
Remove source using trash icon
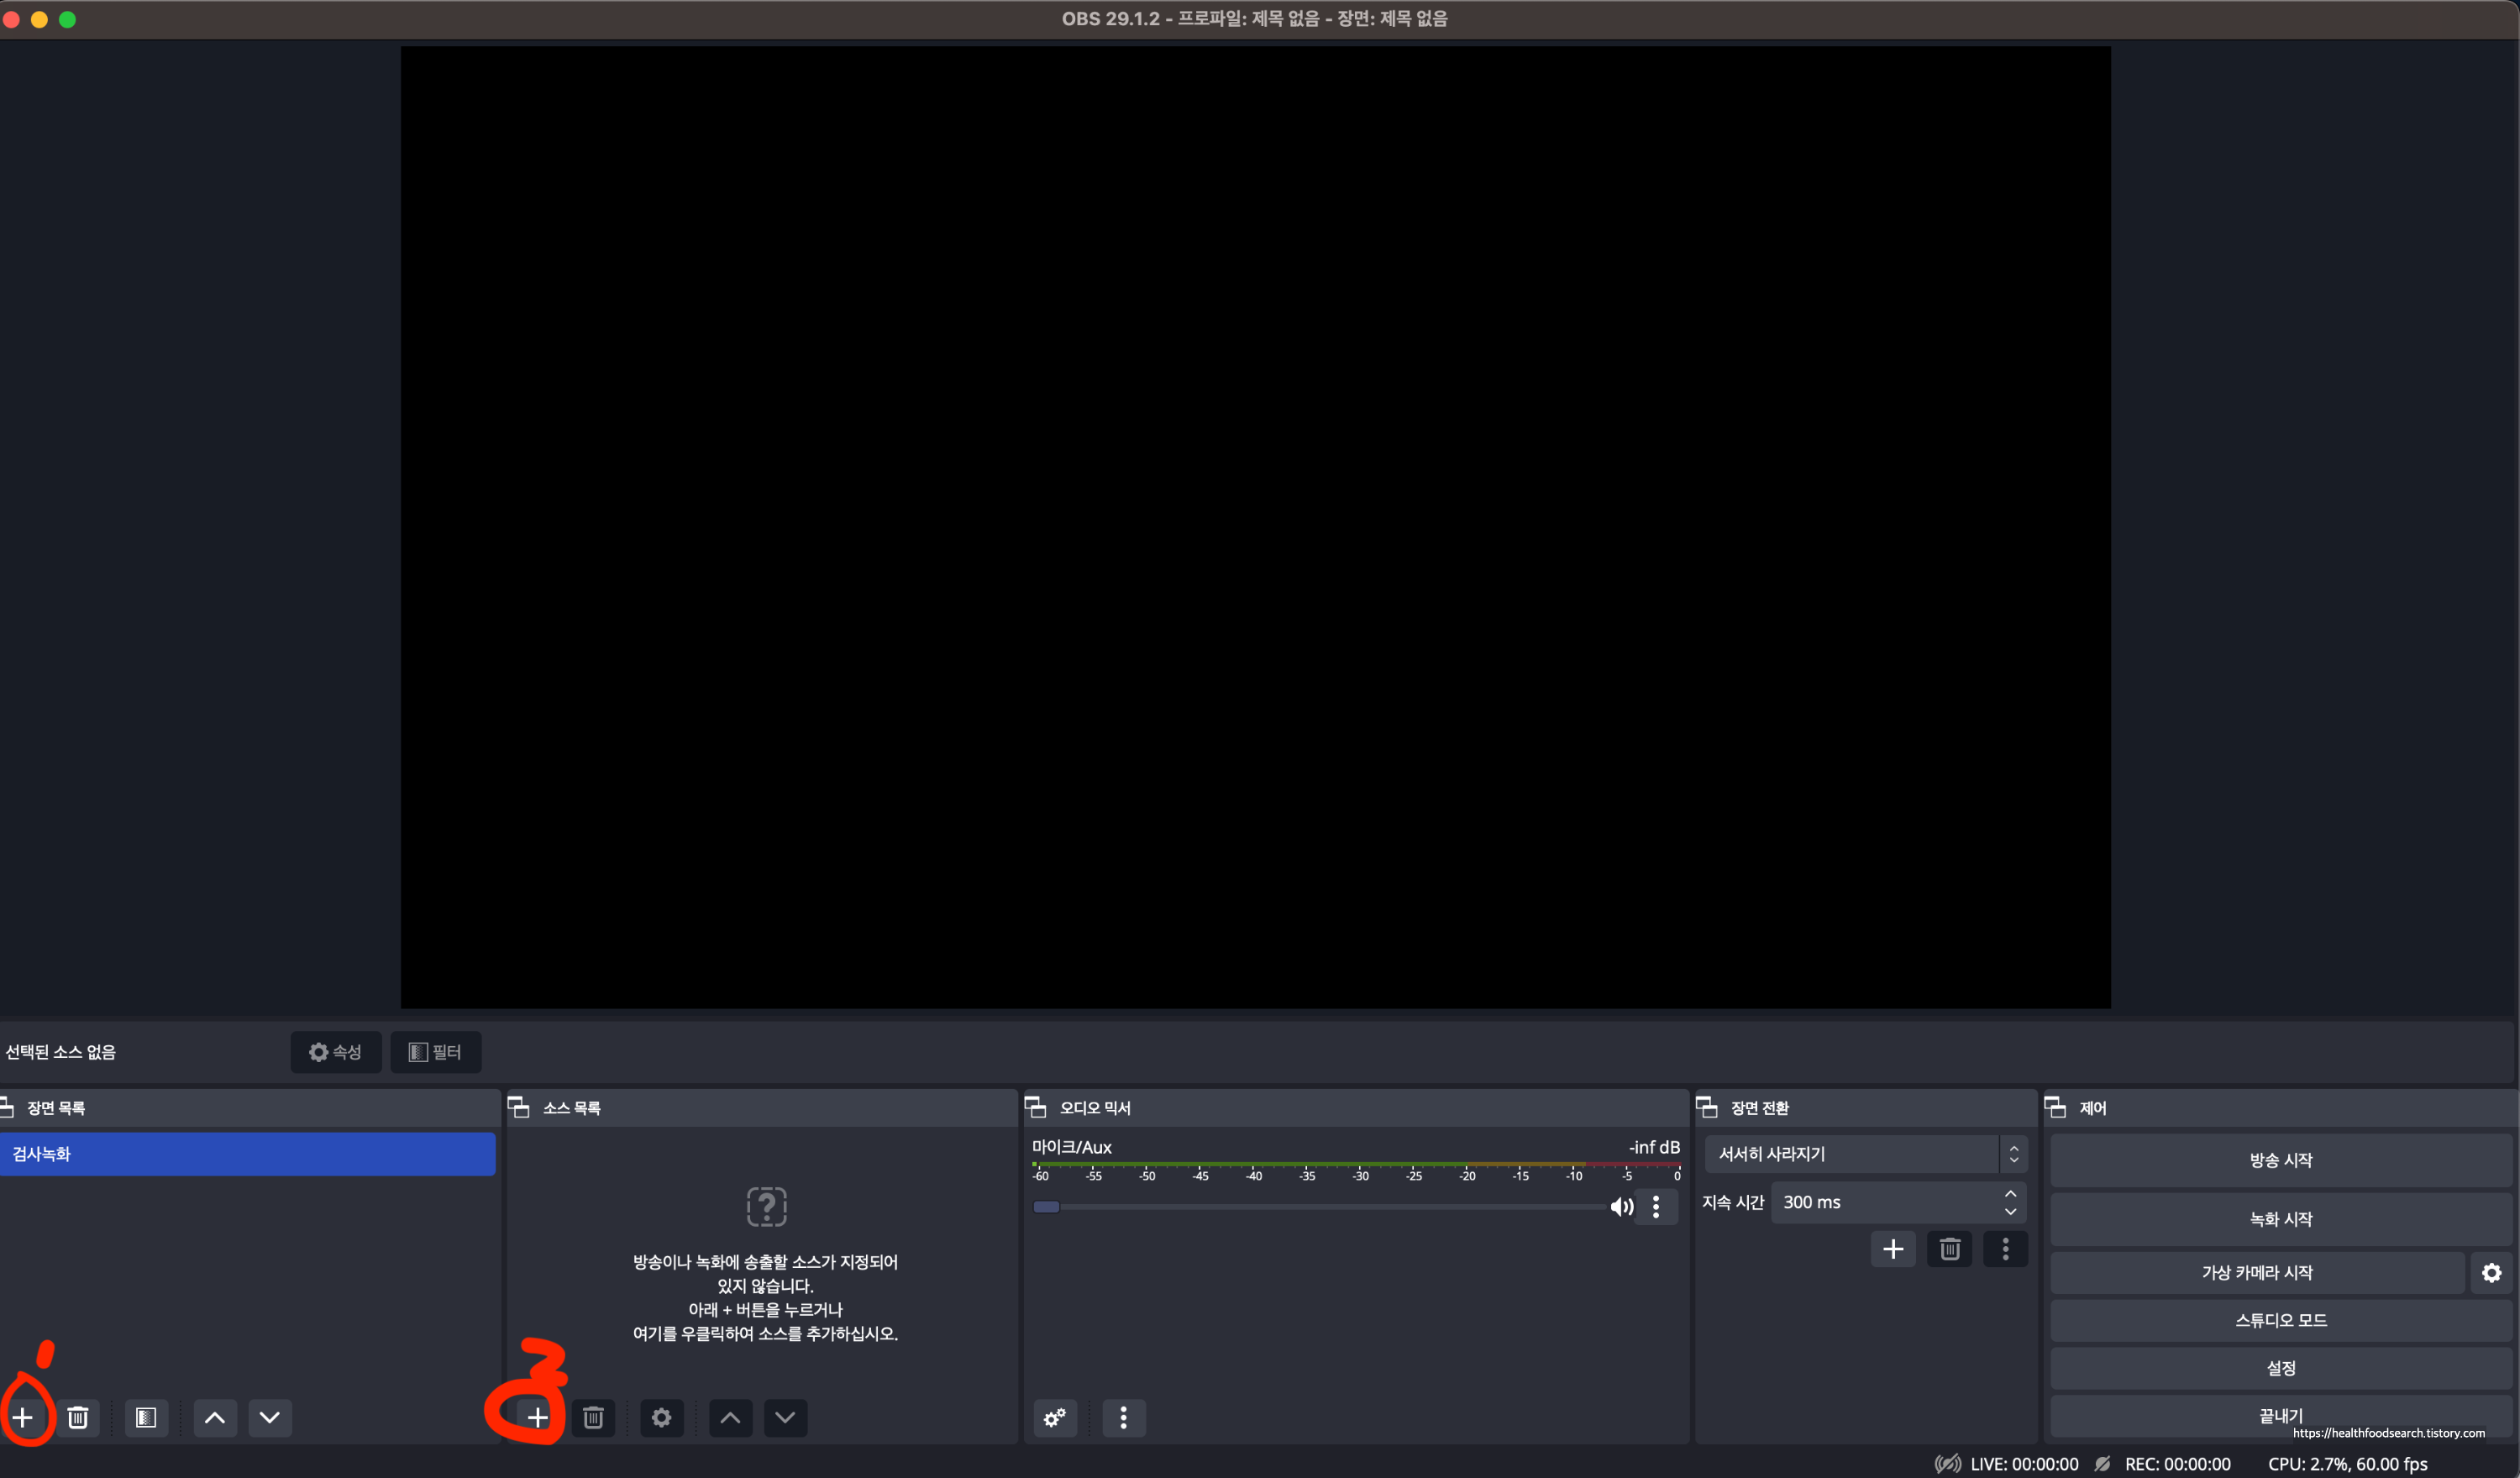coord(593,1417)
